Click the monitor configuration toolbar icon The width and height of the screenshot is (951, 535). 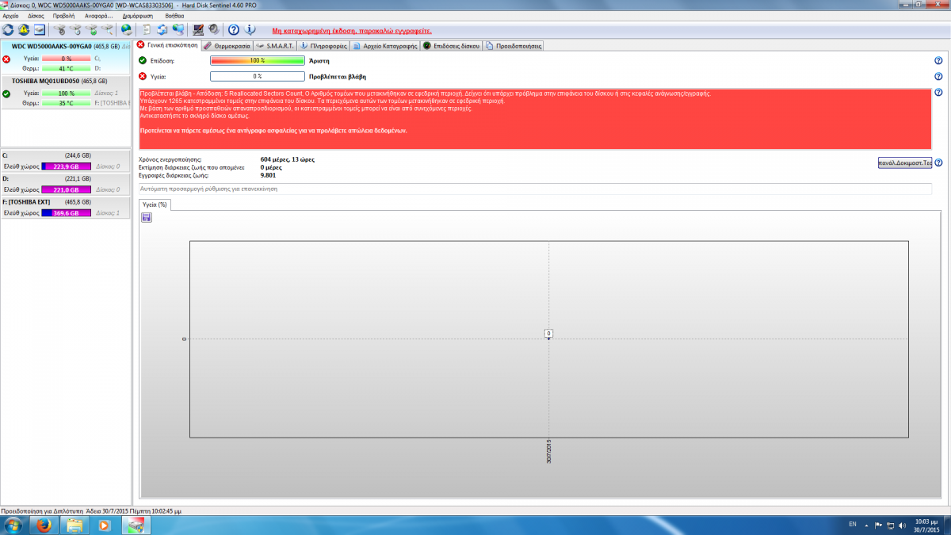pyautogui.click(x=198, y=30)
